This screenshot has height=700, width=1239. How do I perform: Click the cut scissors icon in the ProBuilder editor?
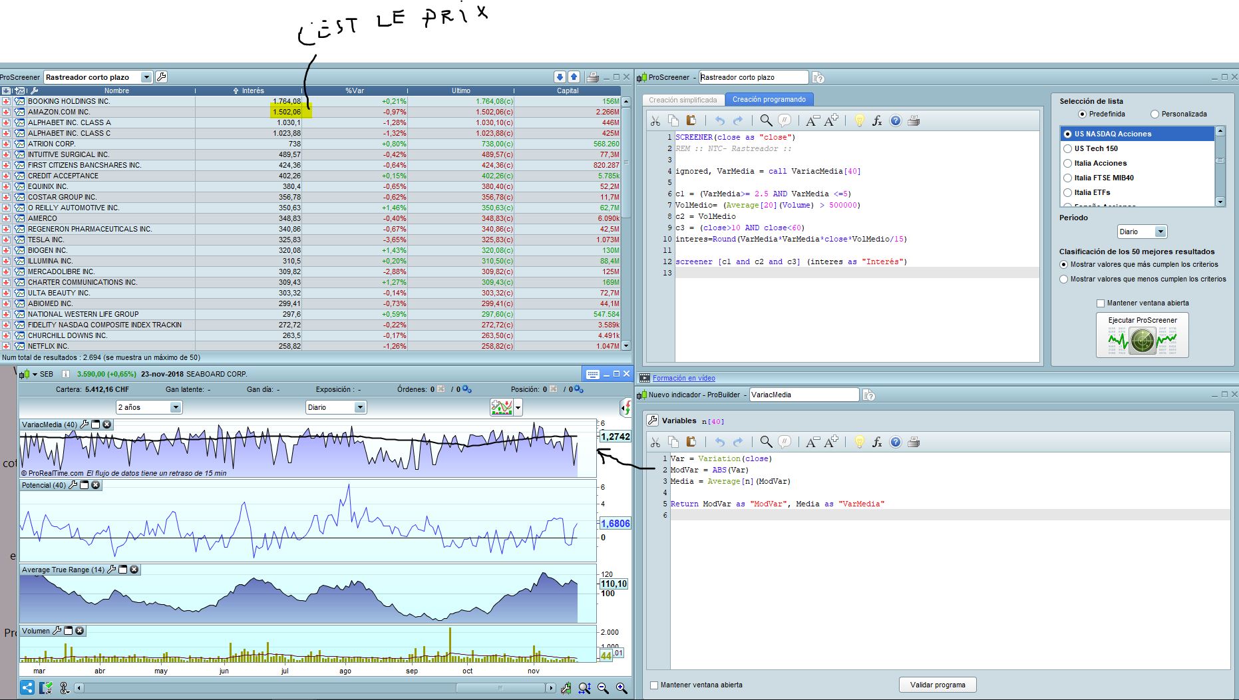coord(655,442)
